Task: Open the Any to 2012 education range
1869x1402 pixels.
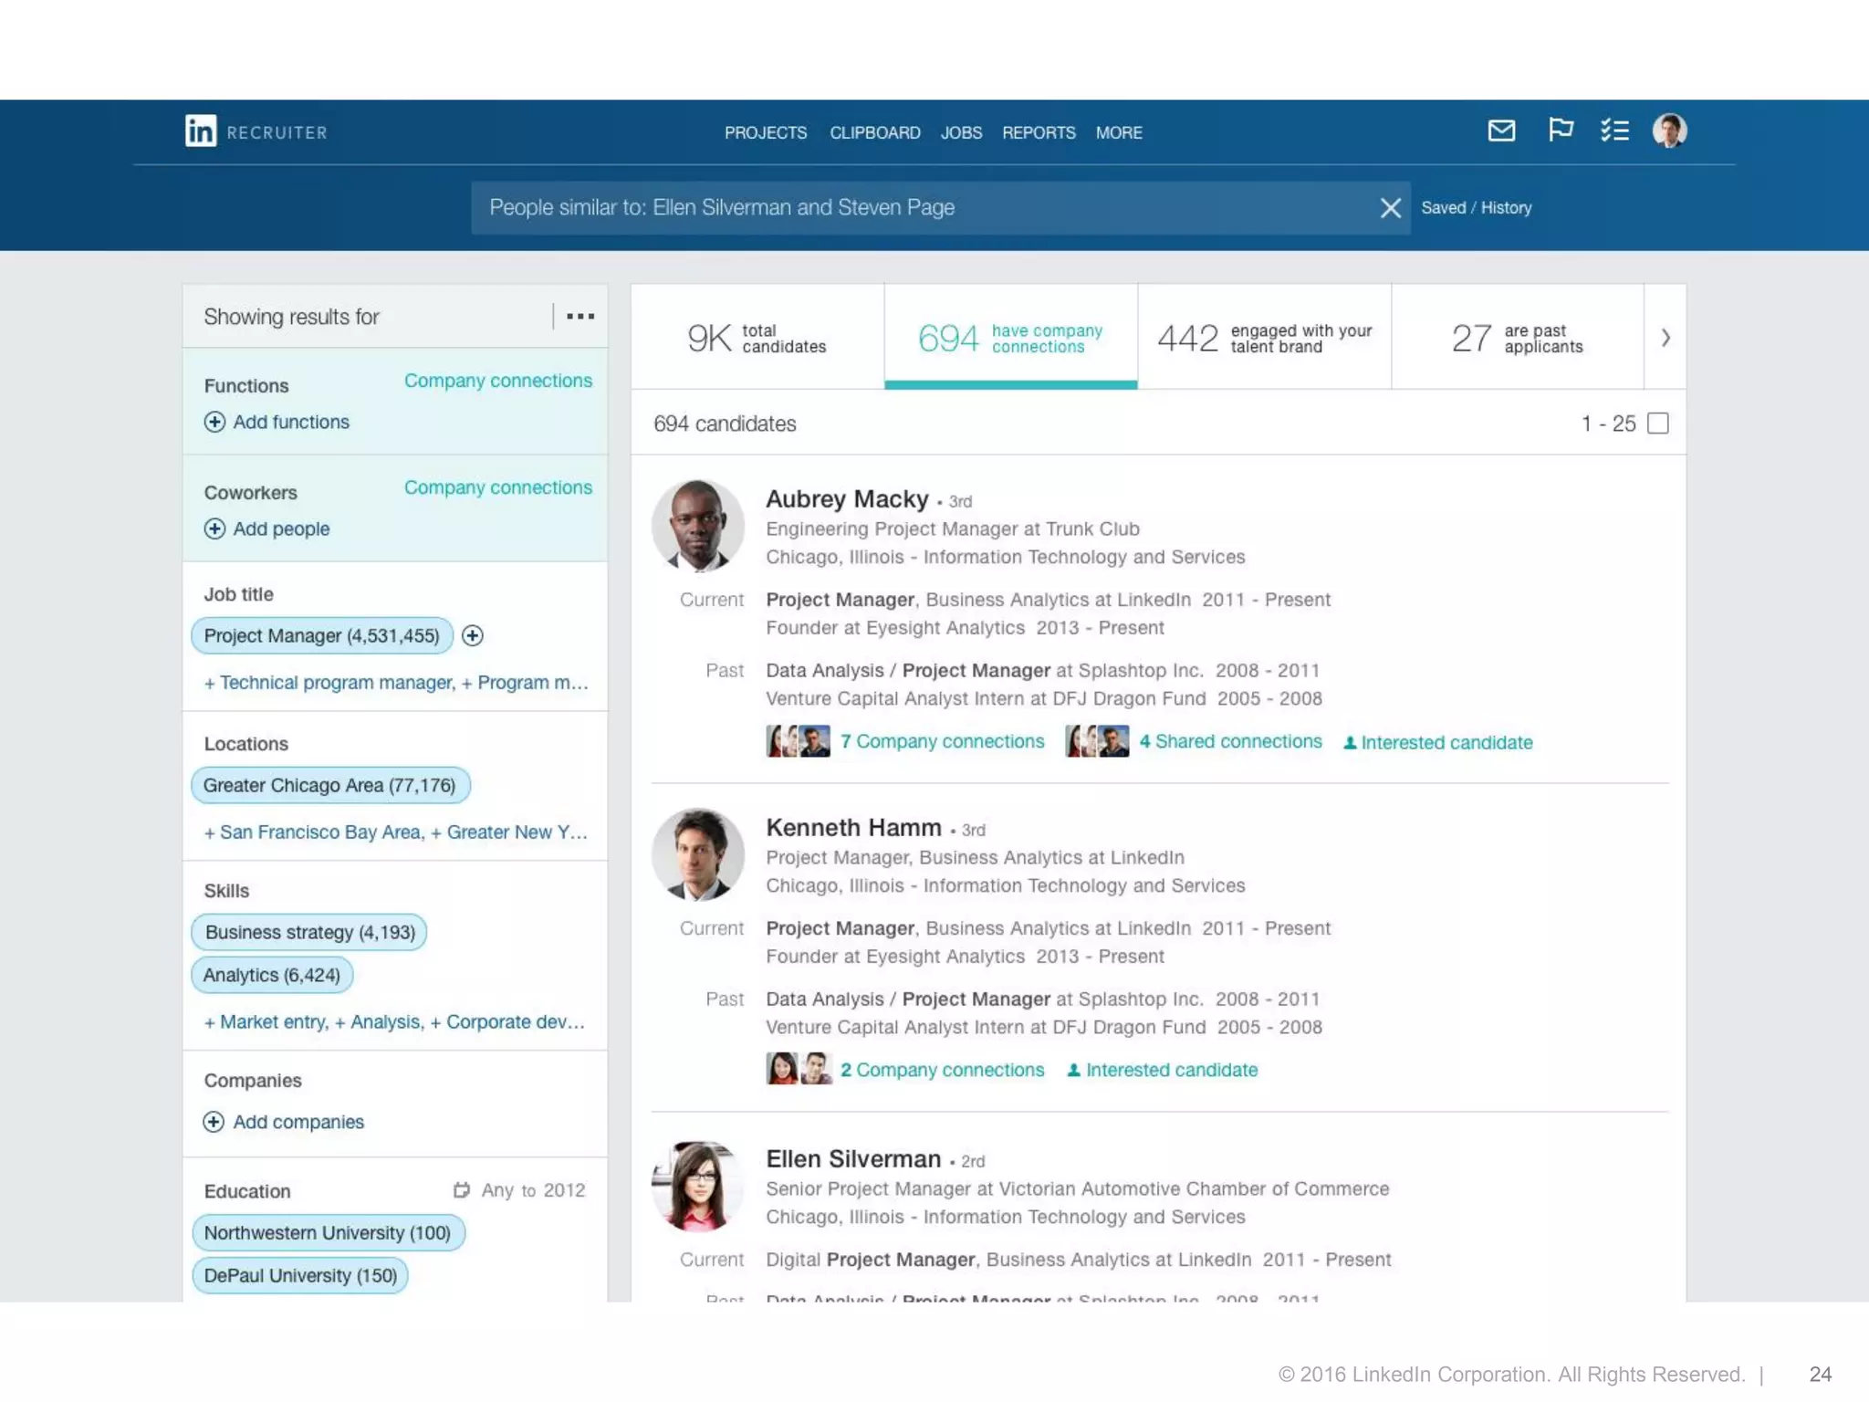Action: click(533, 1190)
